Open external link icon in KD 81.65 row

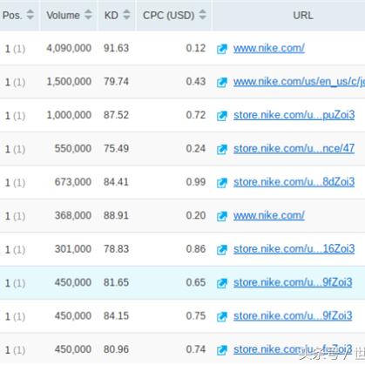click(x=222, y=283)
